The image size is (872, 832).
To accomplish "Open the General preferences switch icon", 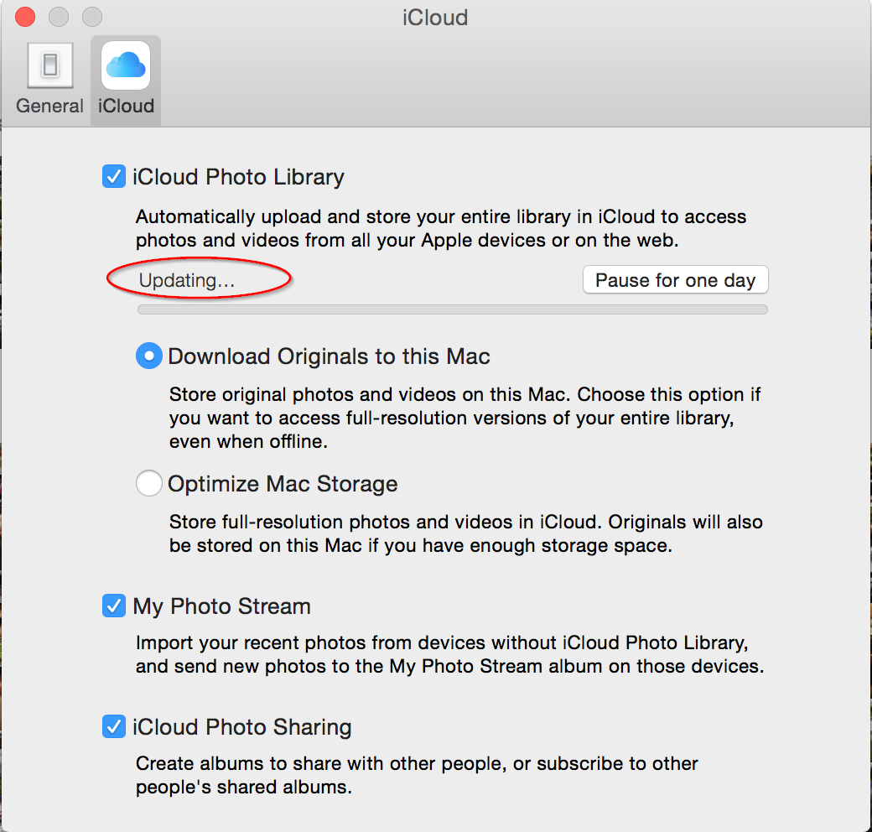I will [x=50, y=65].
